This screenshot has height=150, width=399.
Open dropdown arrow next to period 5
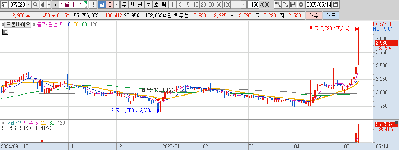116,4
